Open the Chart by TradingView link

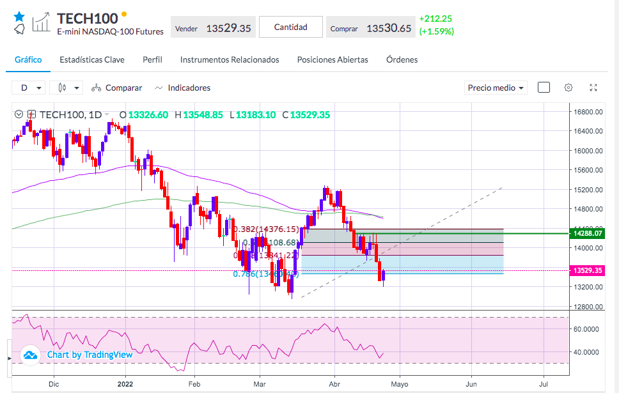90,355
